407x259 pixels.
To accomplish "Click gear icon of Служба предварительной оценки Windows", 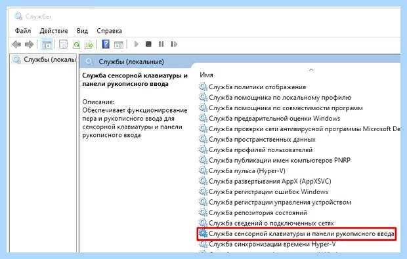I will tap(203, 118).
